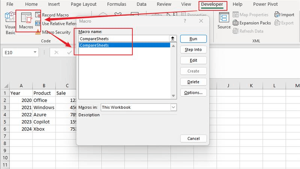Click Refresh Data in XML group

click(248, 31)
